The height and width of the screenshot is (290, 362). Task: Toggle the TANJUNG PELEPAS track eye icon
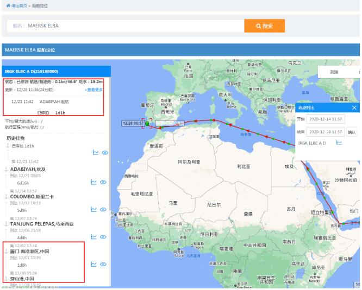point(103,237)
